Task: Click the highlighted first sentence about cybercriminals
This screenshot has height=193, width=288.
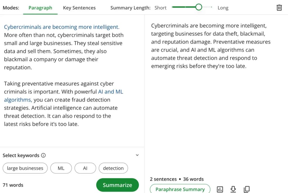Action: tap(62, 27)
